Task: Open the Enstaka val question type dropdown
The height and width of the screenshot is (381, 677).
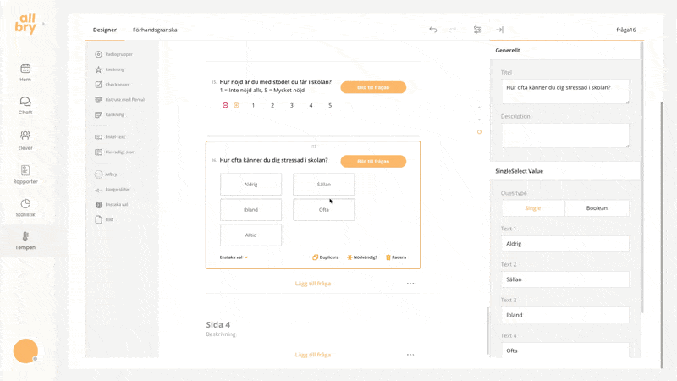Action: pos(234,257)
